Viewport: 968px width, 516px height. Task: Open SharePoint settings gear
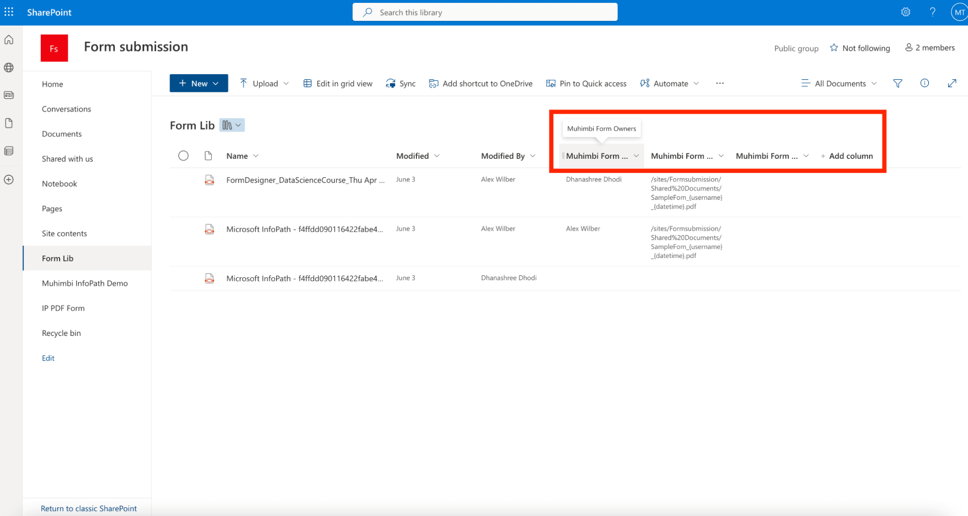905,12
